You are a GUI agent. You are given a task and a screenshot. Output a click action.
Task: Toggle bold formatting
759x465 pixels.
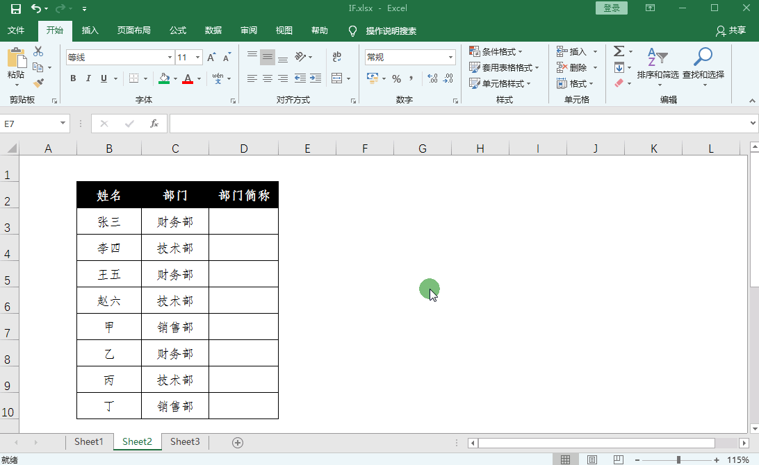[x=73, y=78]
